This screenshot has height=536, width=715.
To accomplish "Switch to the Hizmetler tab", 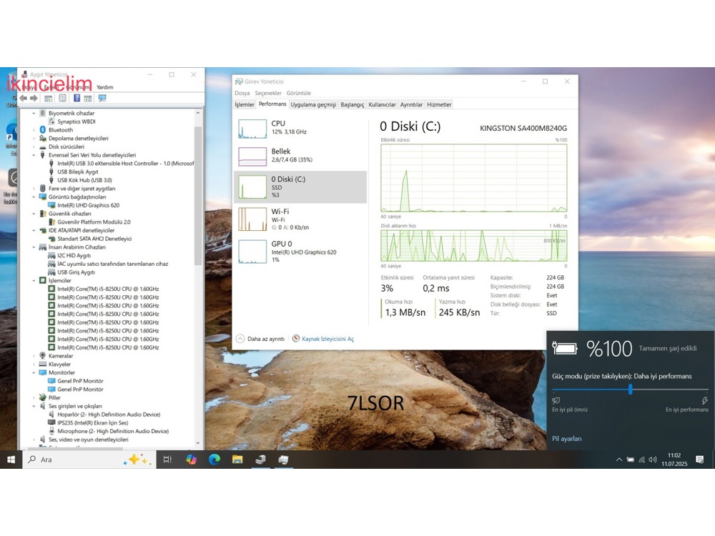I will click(x=439, y=104).
